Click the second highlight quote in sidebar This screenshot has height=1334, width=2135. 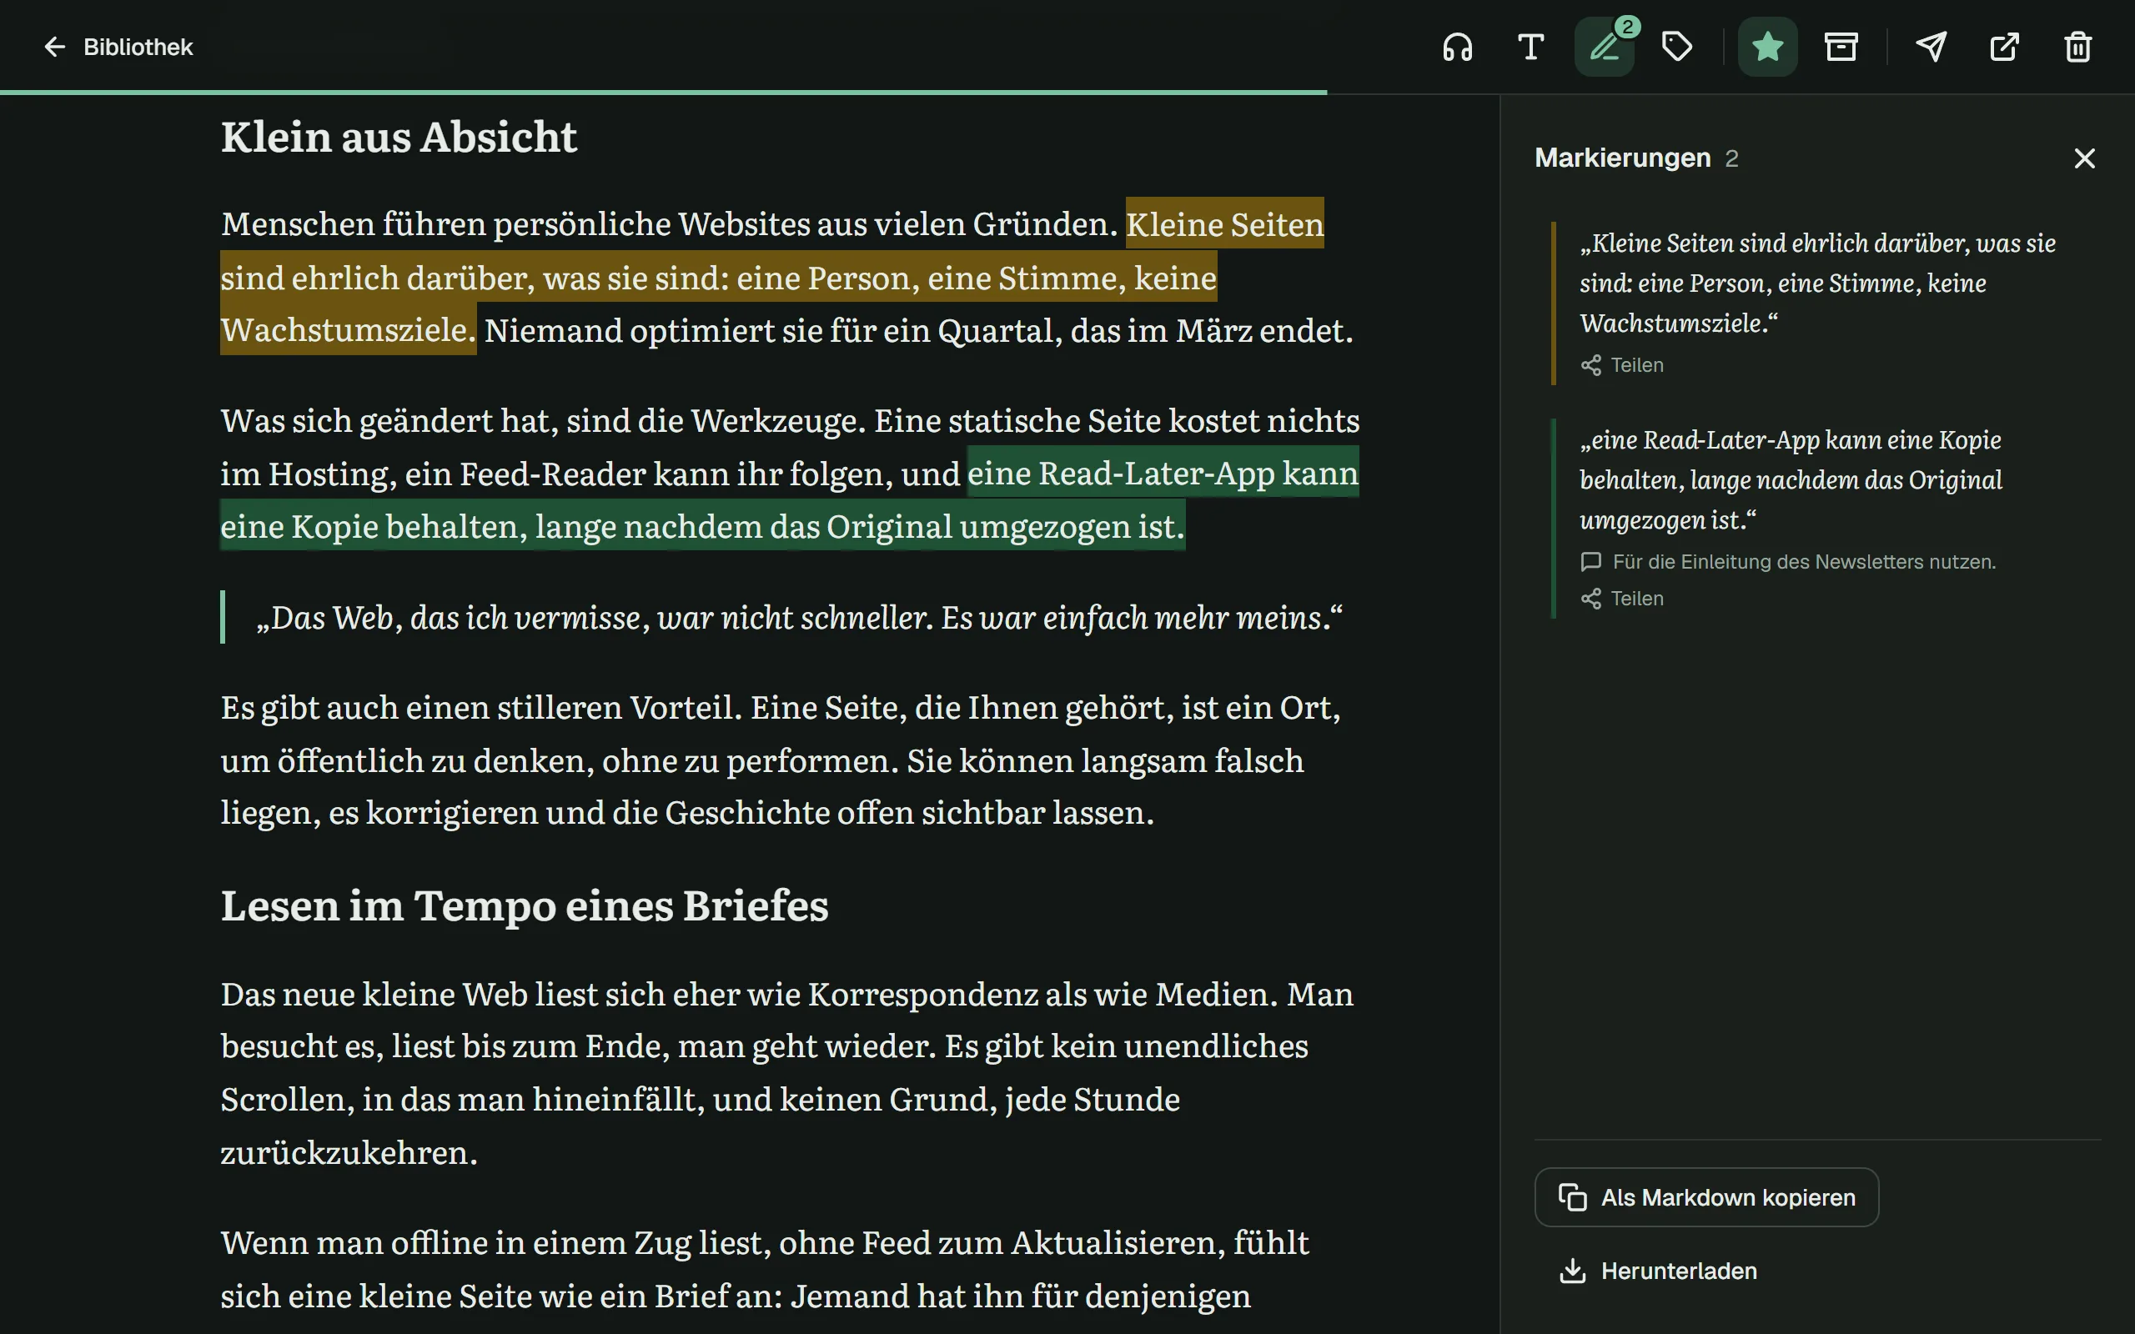click(1791, 480)
